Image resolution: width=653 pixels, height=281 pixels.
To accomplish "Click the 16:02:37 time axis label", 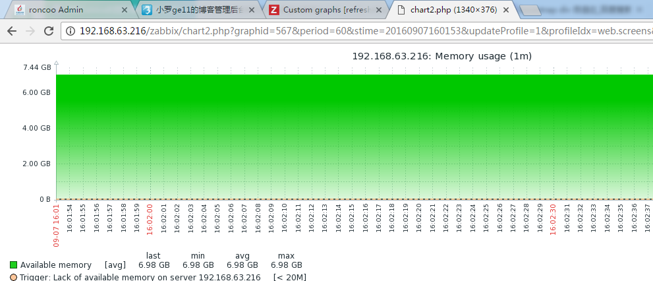I will pos(647,217).
